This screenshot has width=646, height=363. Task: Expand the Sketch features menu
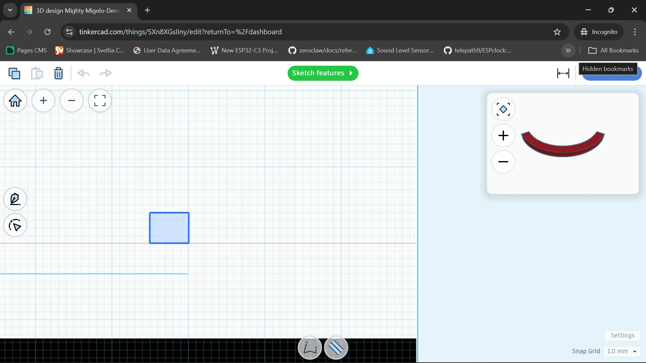(x=323, y=73)
